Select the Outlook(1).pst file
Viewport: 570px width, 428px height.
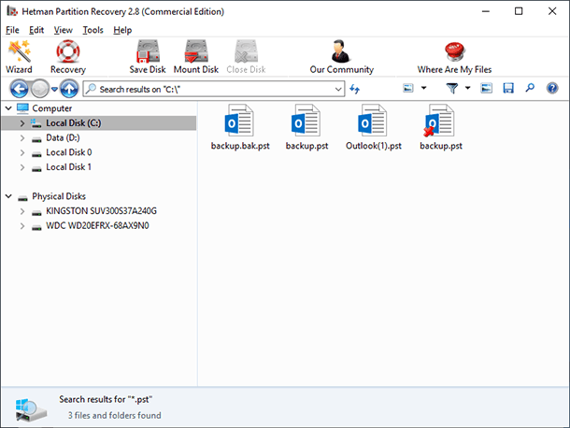[x=374, y=127]
